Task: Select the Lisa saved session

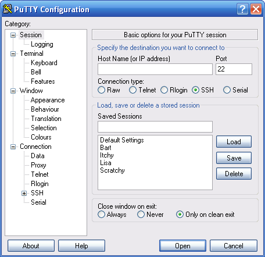Action: [106, 163]
